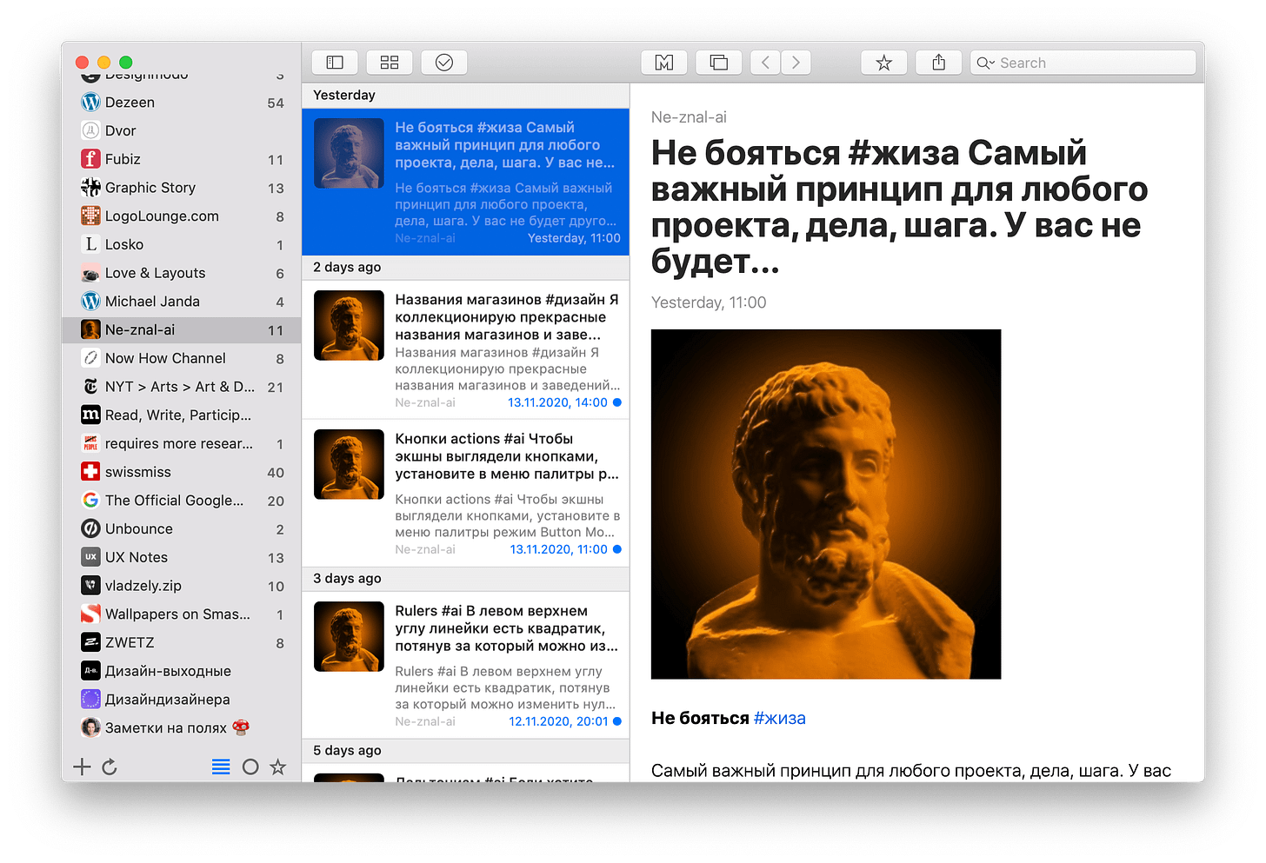Image resolution: width=1266 pixels, height=863 pixels.
Task: Select the Dvor feed
Action: (182, 130)
